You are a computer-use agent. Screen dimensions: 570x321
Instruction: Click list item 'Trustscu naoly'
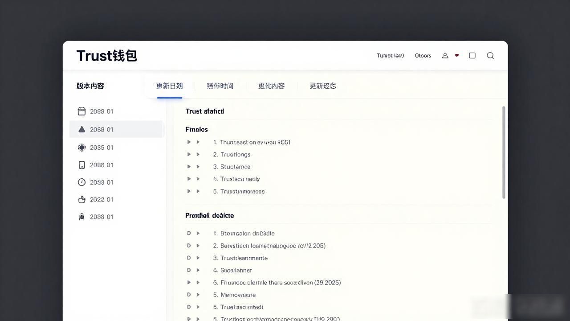(x=236, y=179)
